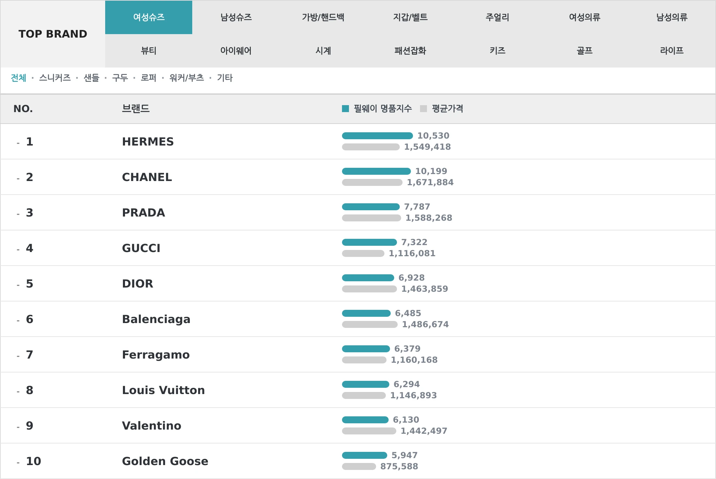This screenshot has width=716, height=479.
Task: Open the 키즈 category tab
Action: 497,51
